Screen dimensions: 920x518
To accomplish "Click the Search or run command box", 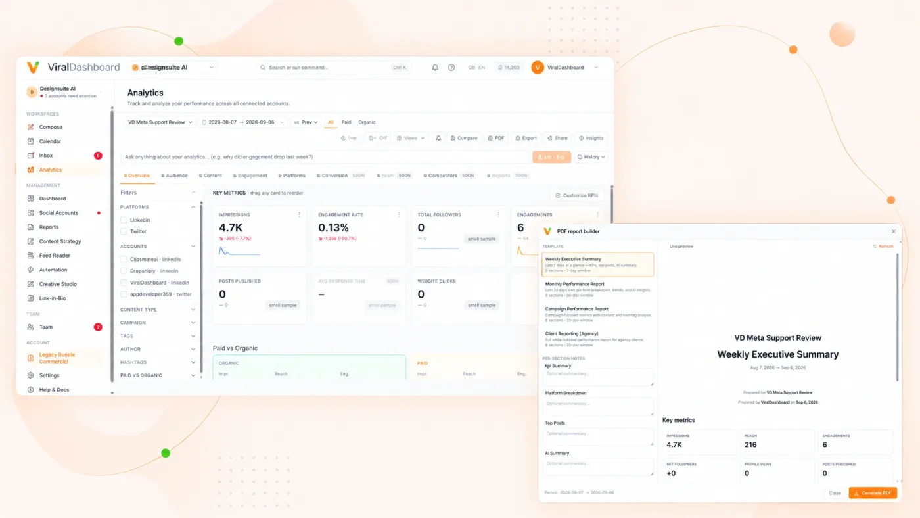I will point(333,68).
